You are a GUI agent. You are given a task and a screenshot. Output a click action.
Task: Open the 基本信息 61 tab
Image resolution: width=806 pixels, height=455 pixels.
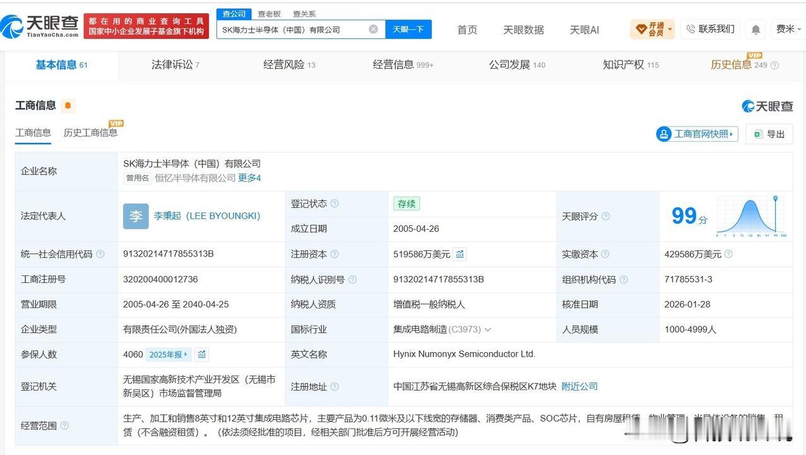pos(62,65)
